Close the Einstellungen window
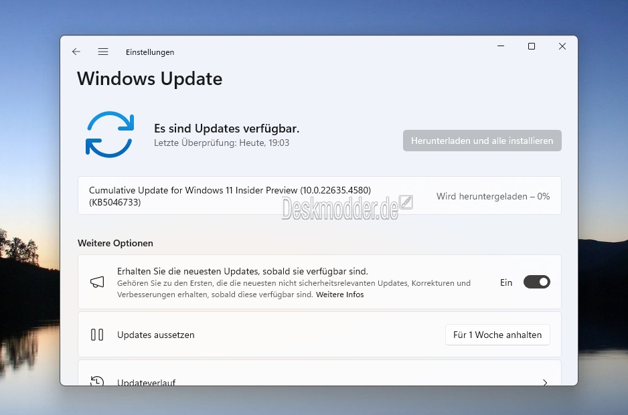The height and width of the screenshot is (415, 628). pyautogui.click(x=562, y=46)
